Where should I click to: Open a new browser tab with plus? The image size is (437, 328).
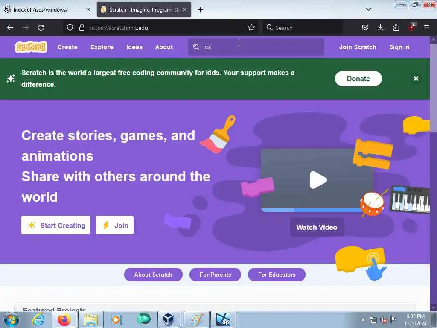click(x=201, y=10)
